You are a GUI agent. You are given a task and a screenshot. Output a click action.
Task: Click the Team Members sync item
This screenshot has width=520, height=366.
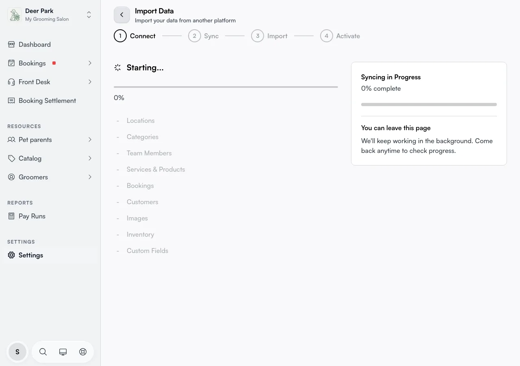(x=149, y=153)
